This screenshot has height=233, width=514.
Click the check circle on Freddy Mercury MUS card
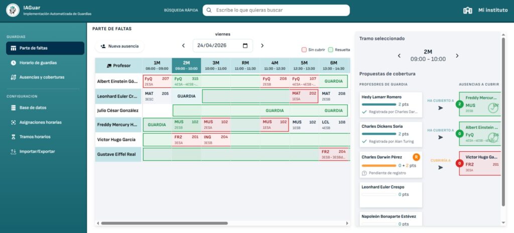pos(493,108)
